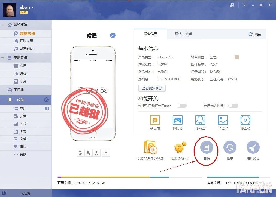Viewport: 276px width, 197px height.
Task: Click the eject device icon
Action: pyautogui.click(x=106, y=153)
